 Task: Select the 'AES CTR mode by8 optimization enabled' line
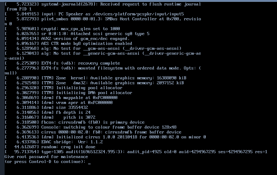click(x=68, y=44)
